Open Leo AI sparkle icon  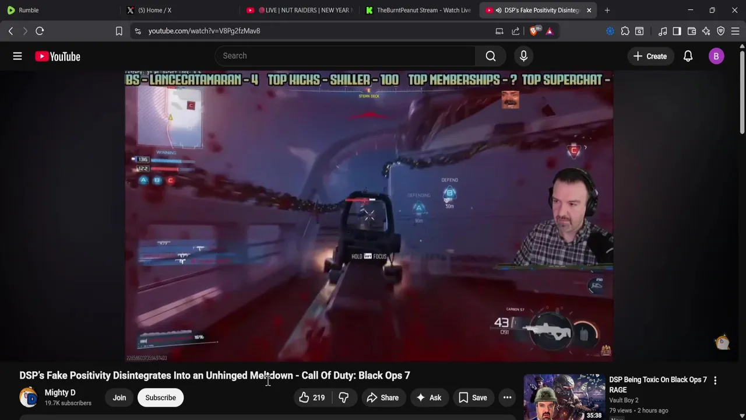coord(706,31)
